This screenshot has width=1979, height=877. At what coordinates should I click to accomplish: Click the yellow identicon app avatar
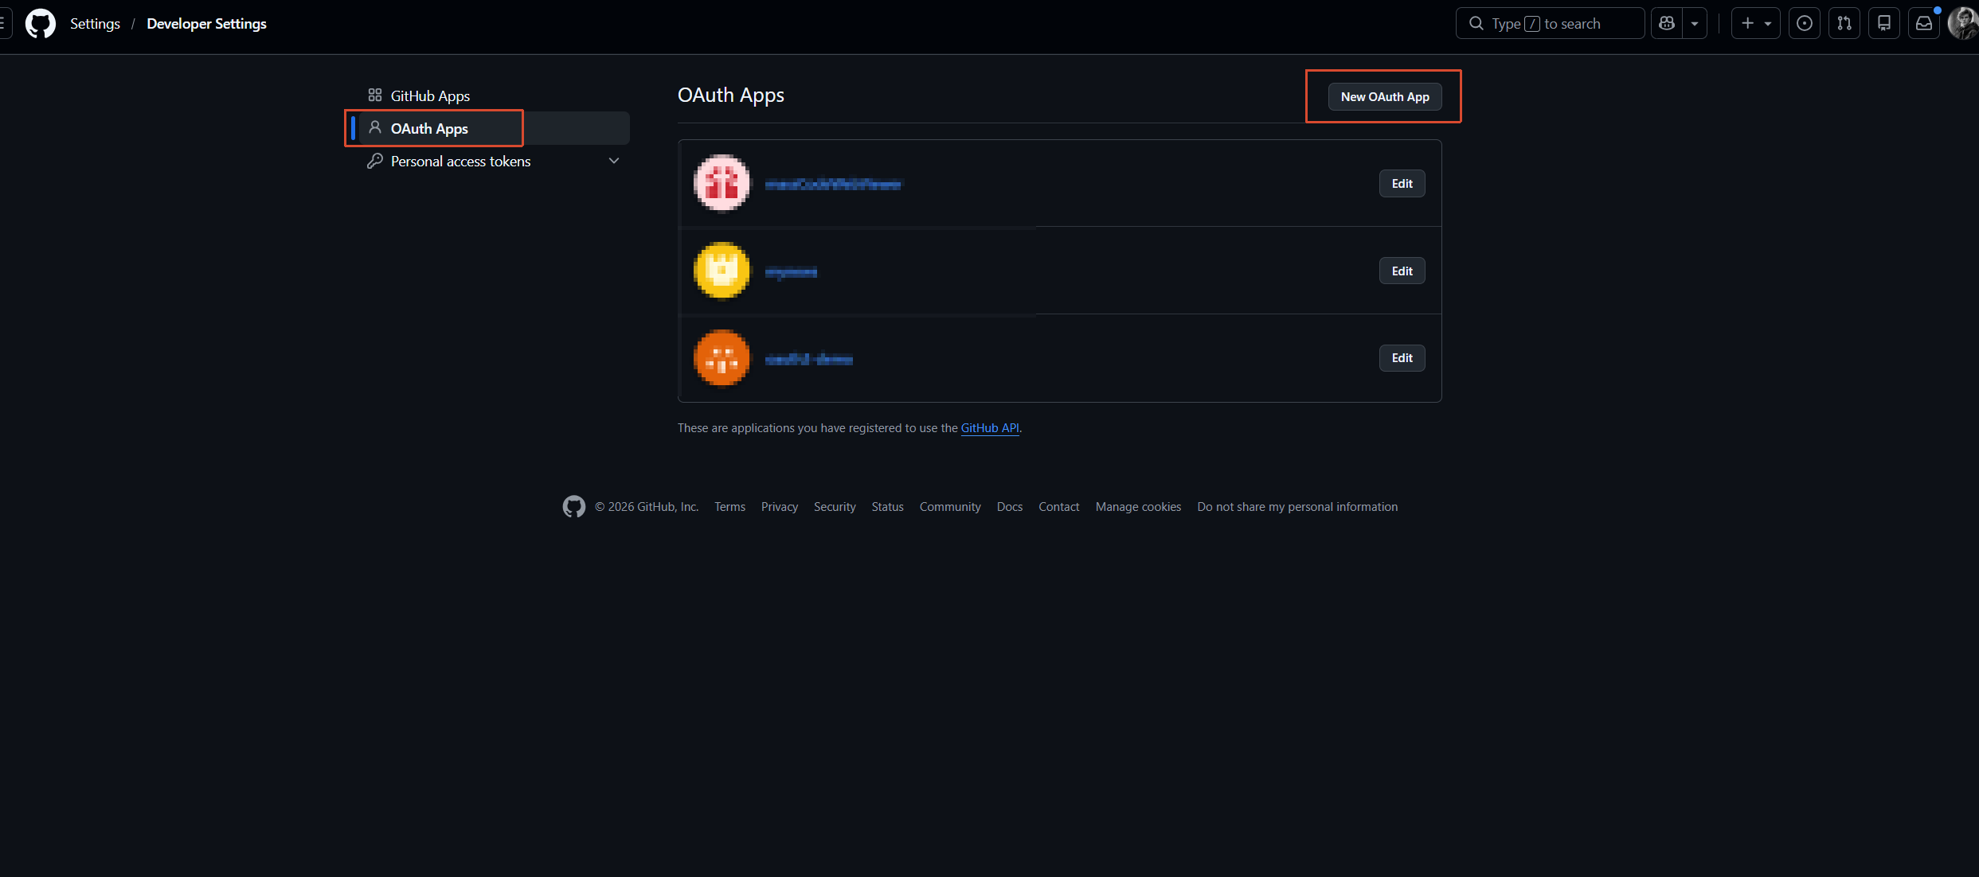(x=722, y=271)
